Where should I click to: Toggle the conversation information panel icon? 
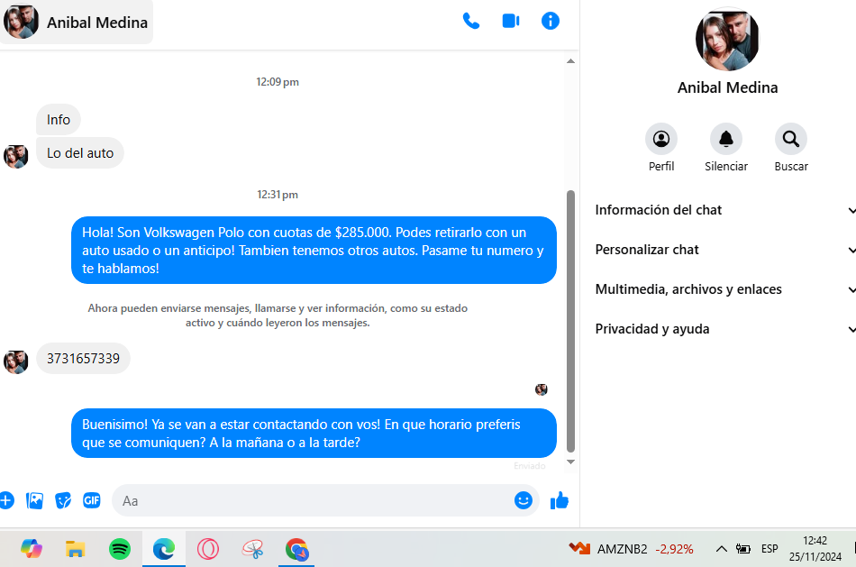point(551,22)
